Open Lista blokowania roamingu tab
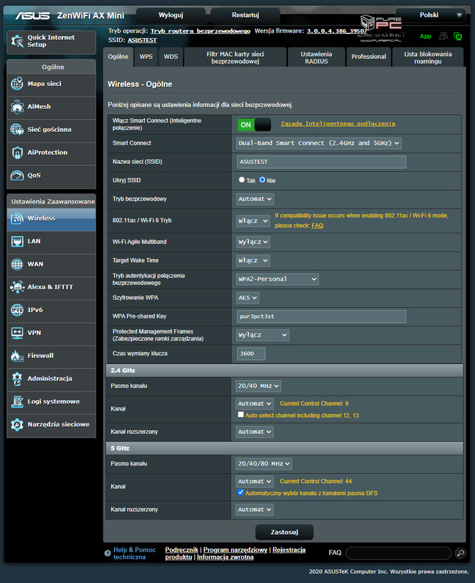475x583 pixels. pyautogui.click(x=428, y=57)
